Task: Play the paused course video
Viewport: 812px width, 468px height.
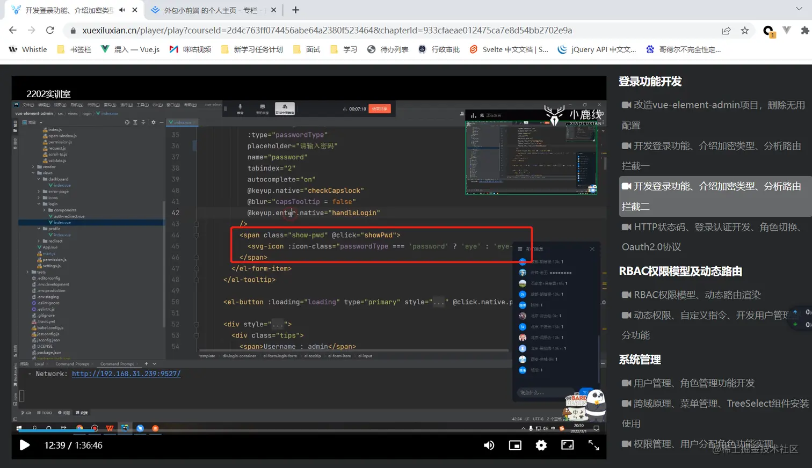Action: (25, 445)
